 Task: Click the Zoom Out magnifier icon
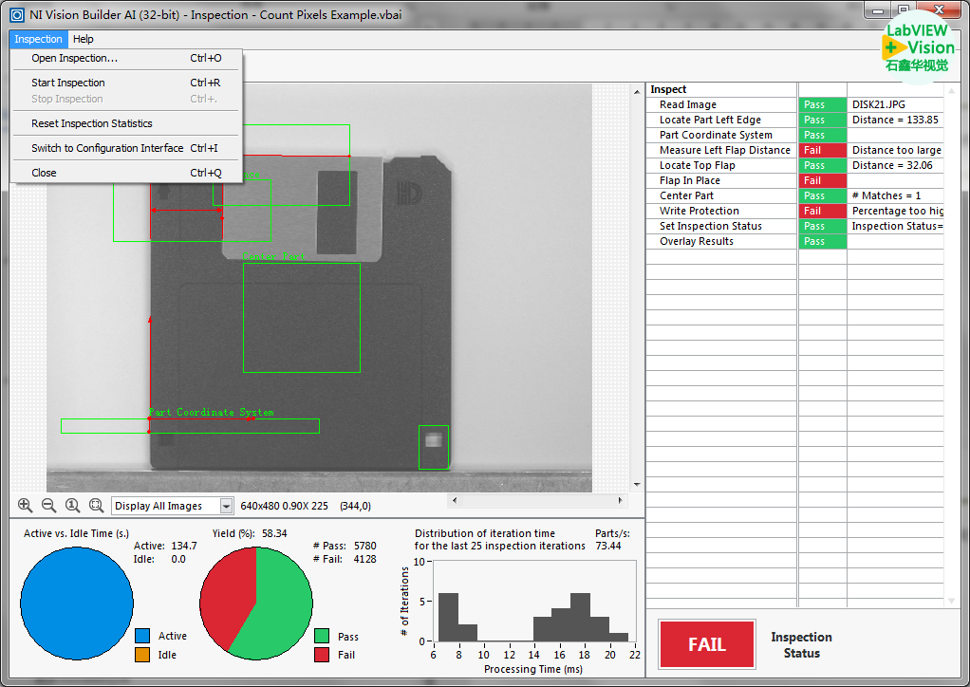point(48,506)
